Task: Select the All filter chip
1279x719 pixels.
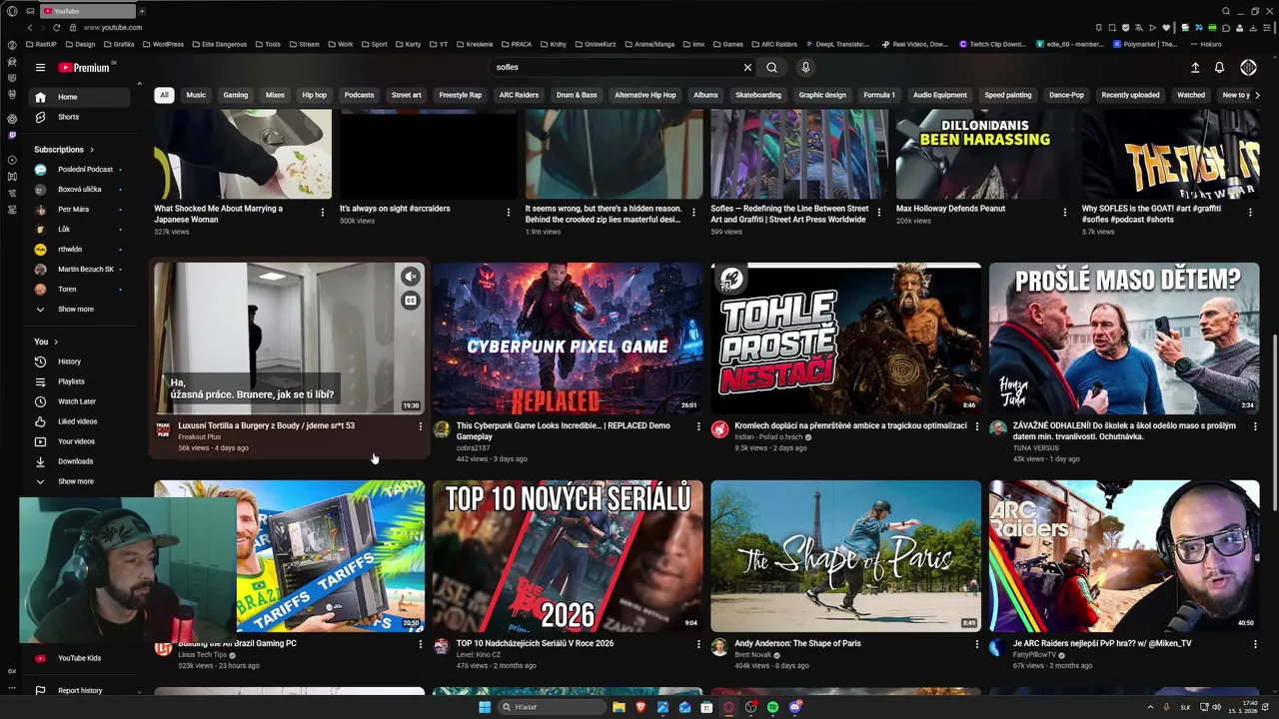Action: pyautogui.click(x=164, y=95)
